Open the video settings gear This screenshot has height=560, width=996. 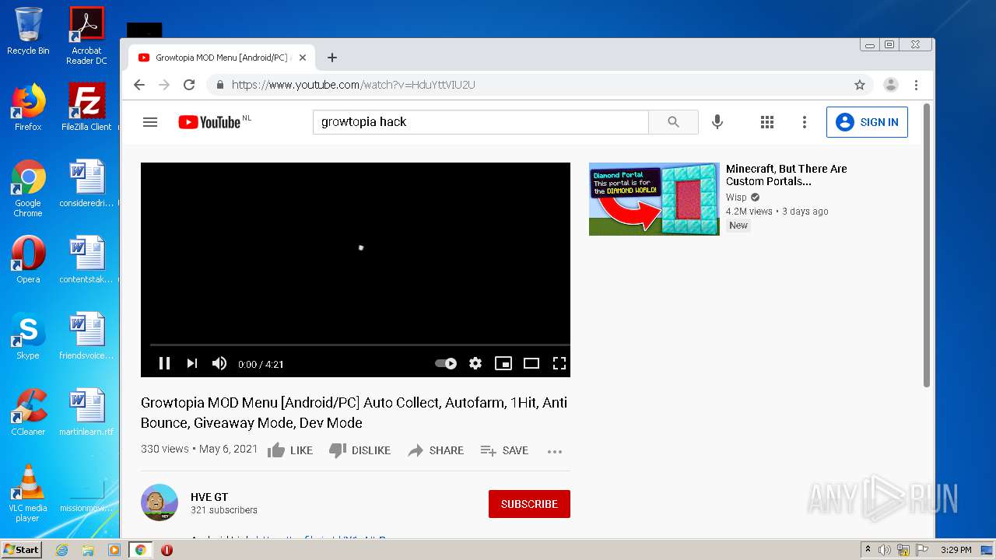pos(475,363)
